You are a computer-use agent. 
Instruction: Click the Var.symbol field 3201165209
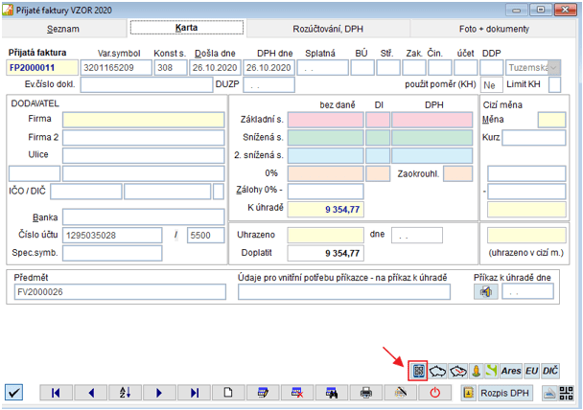coord(116,68)
